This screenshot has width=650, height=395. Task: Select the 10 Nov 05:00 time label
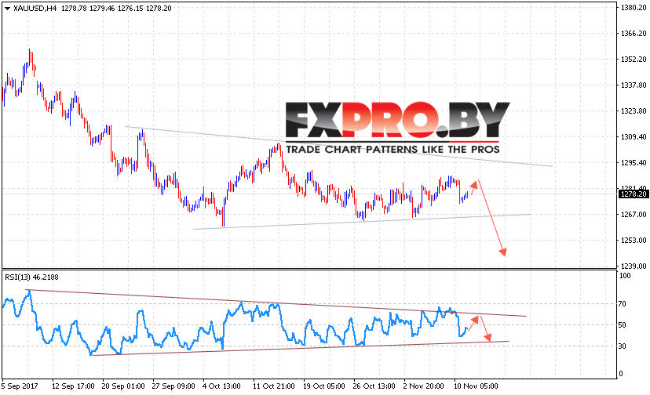[476, 386]
